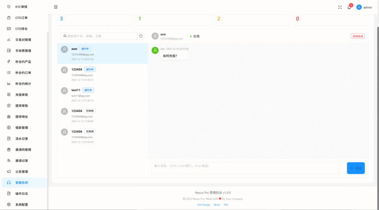The height and width of the screenshot is (210, 379).
Task: Click the refresh icon beside search box
Action: click(141, 36)
